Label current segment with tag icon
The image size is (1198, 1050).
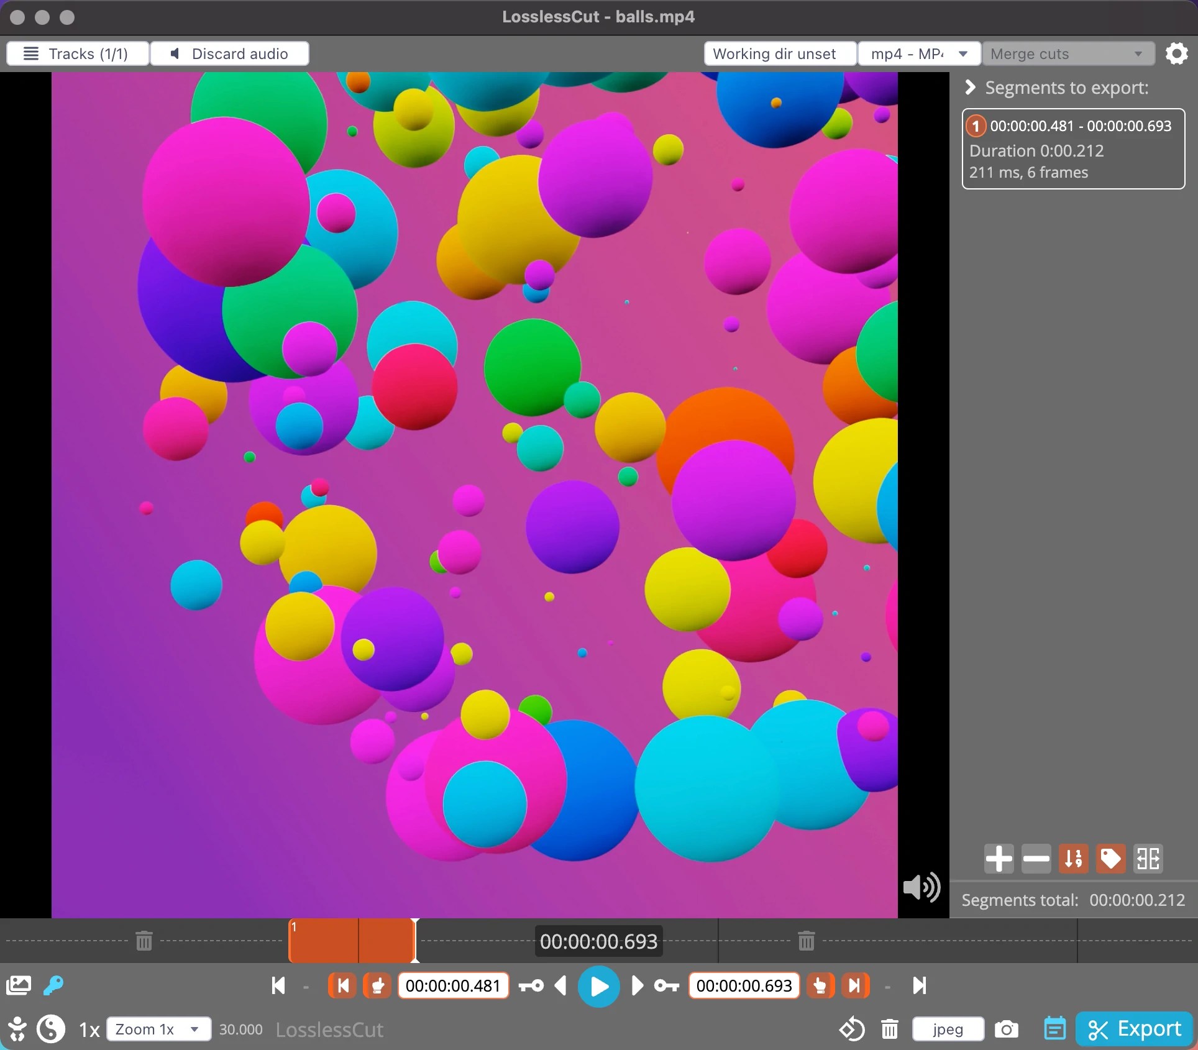pos(1110,859)
